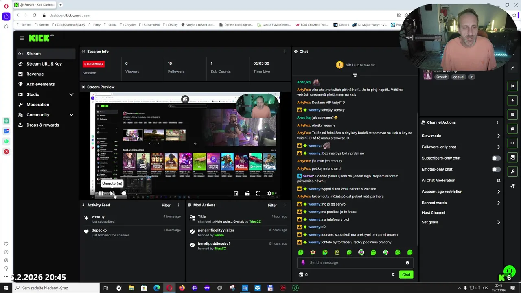Open chat settings gear icon
Viewport: 521px width, 293px height.
pos(393,275)
